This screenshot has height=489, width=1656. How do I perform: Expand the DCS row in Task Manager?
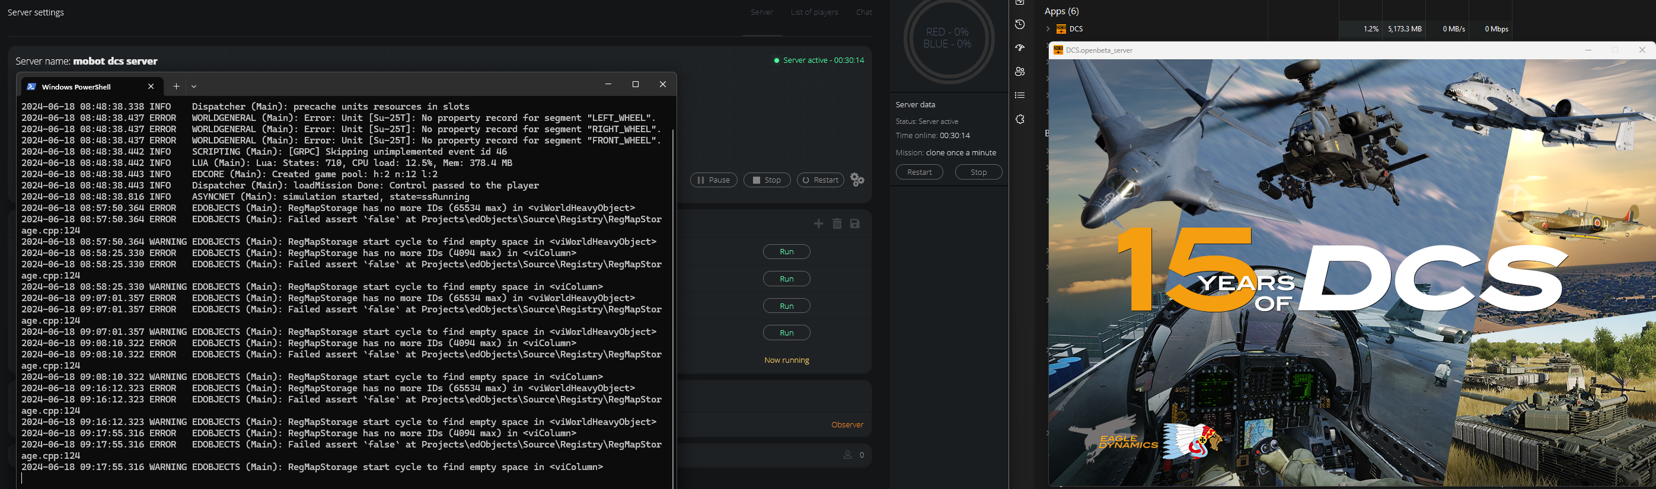(x=1048, y=29)
